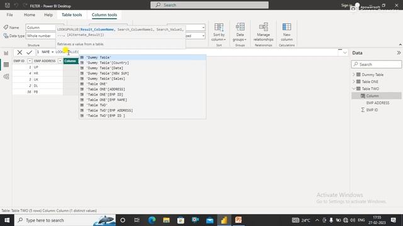Viewport: 403px width, 226px height.
Task: Switch to Column tools tab
Action: click(x=105, y=15)
